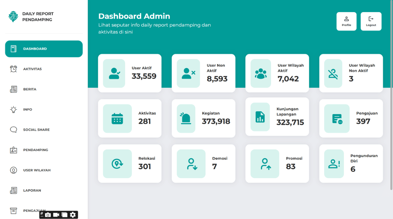Viewport: 393px width, 219px height.
Task: Click the camera icon in the capture toolbar
Action: 48,215
